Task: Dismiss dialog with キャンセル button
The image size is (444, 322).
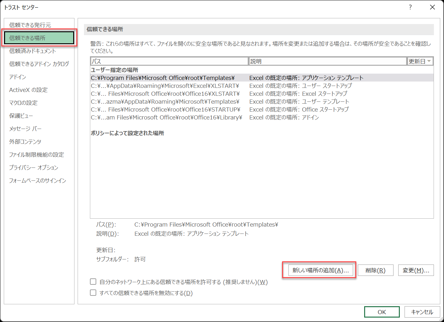Action: pyautogui.click(x=422, y=312)
